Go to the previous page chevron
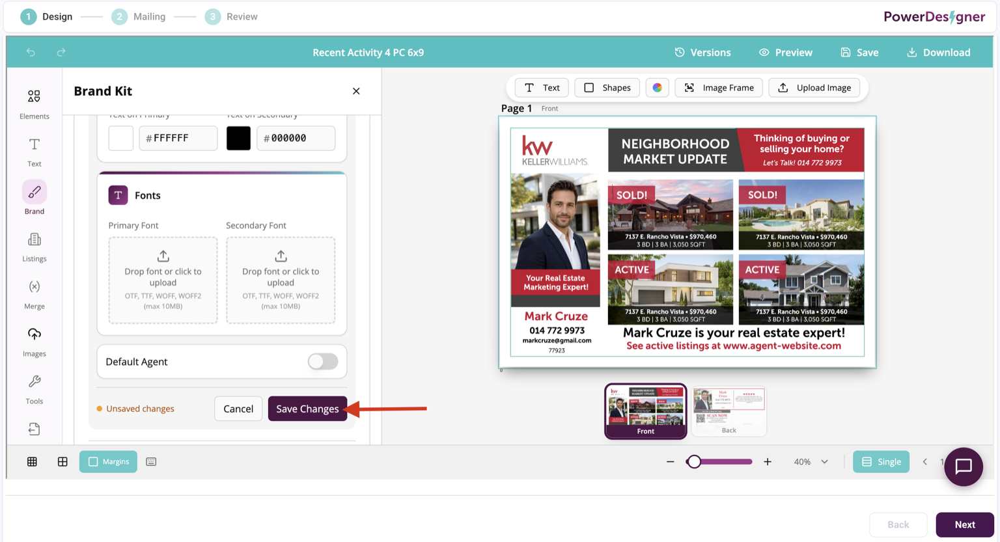 (924, 462)
